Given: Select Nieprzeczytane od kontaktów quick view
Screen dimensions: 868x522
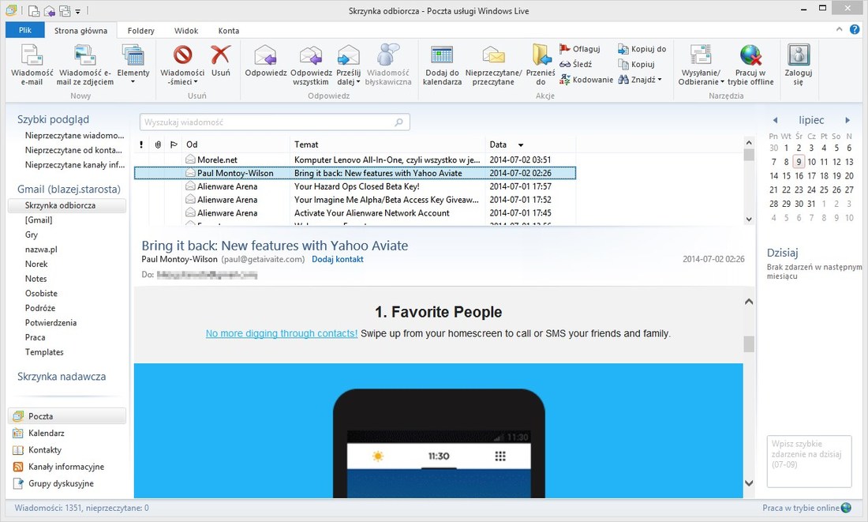Looking at the screenshot, I should point(73,150).
